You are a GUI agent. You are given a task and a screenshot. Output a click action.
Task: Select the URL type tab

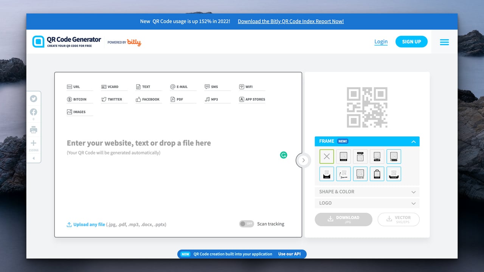tap(80, 87)
